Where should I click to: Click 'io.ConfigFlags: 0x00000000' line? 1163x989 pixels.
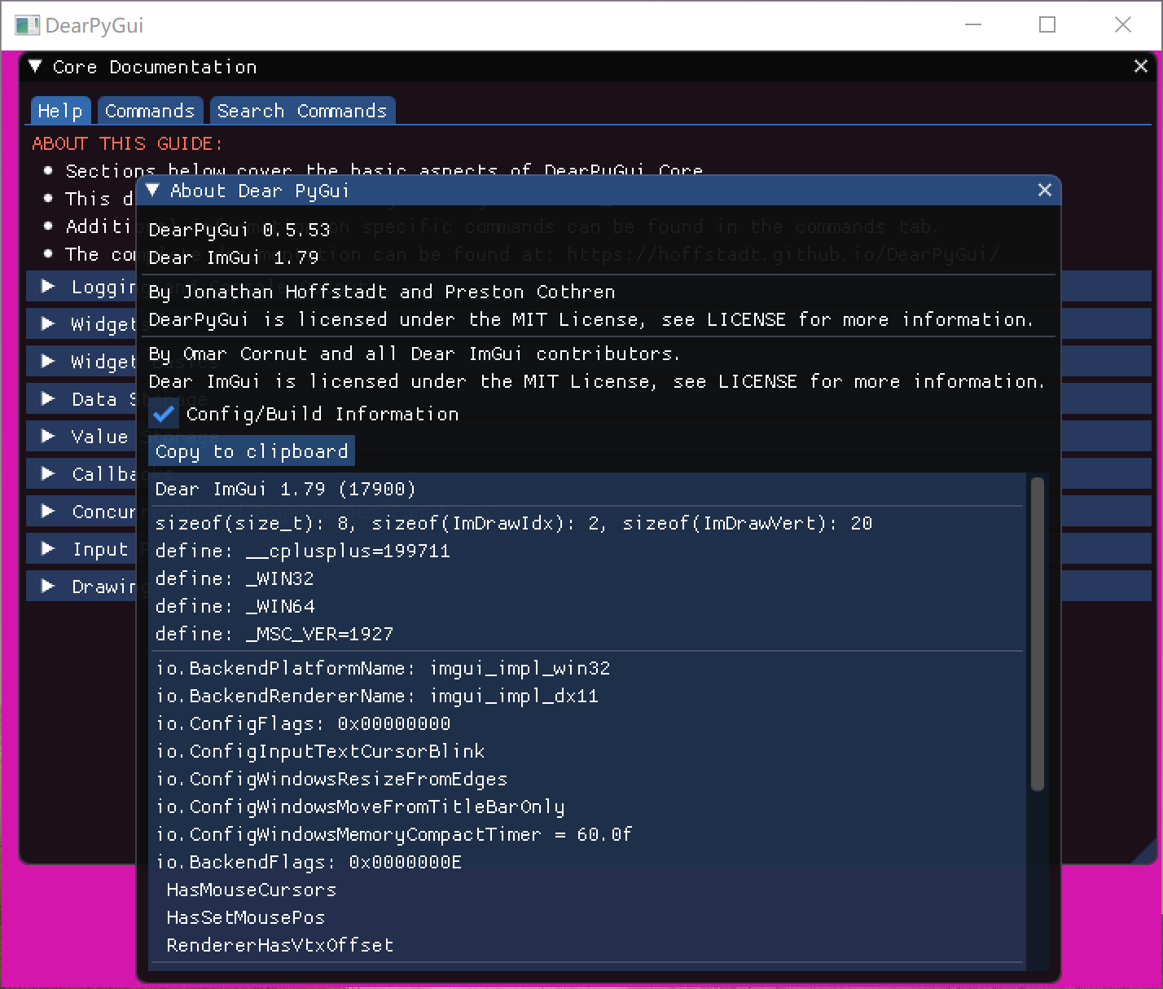[303, 723]
